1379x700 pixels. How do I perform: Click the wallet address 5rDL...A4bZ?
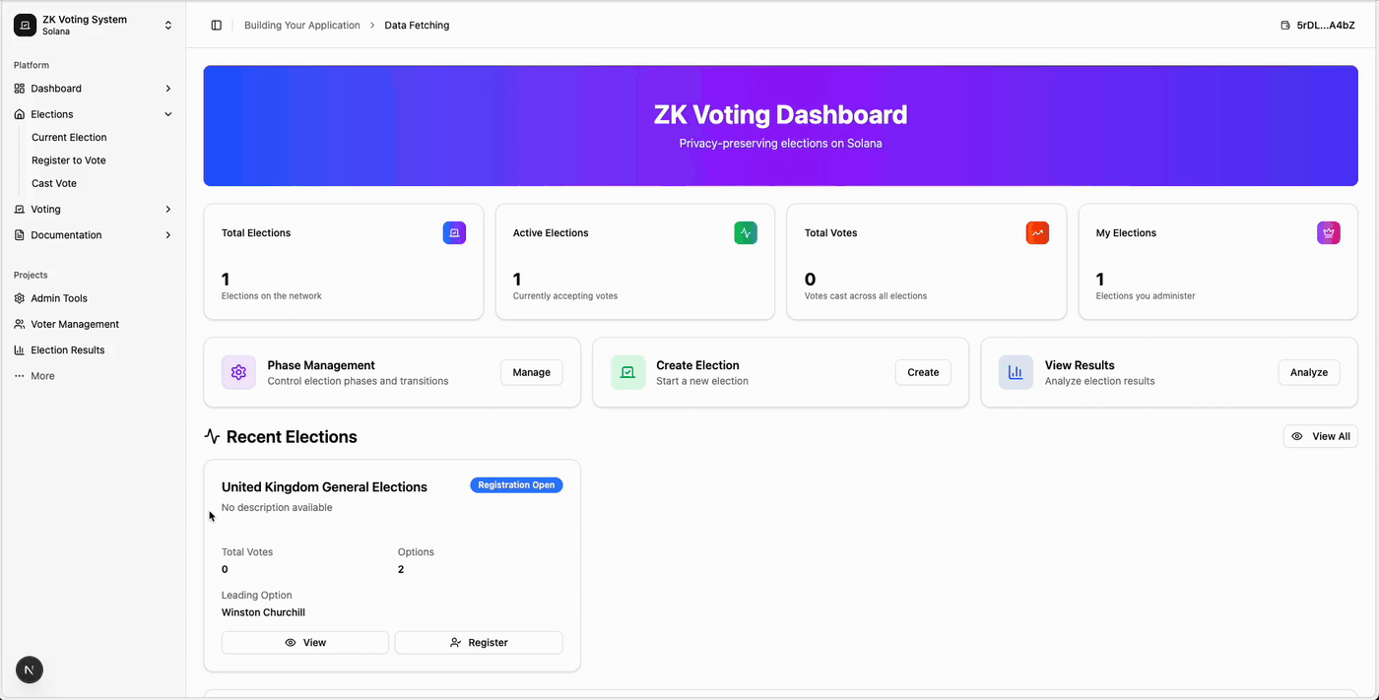[x=1317, y=26]
